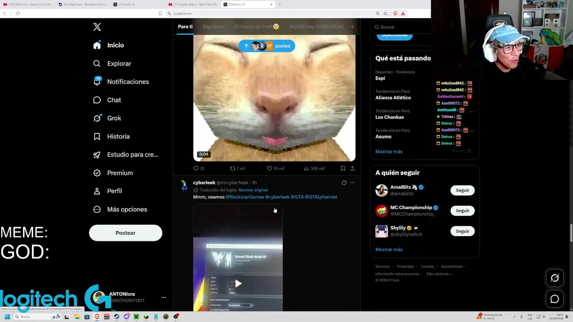
Task: View analytics of the cat video post
Action: 314,169
